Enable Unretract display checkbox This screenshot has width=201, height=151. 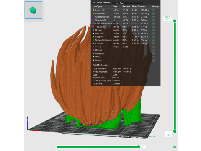pyautogui.click(x=153, y=54)
